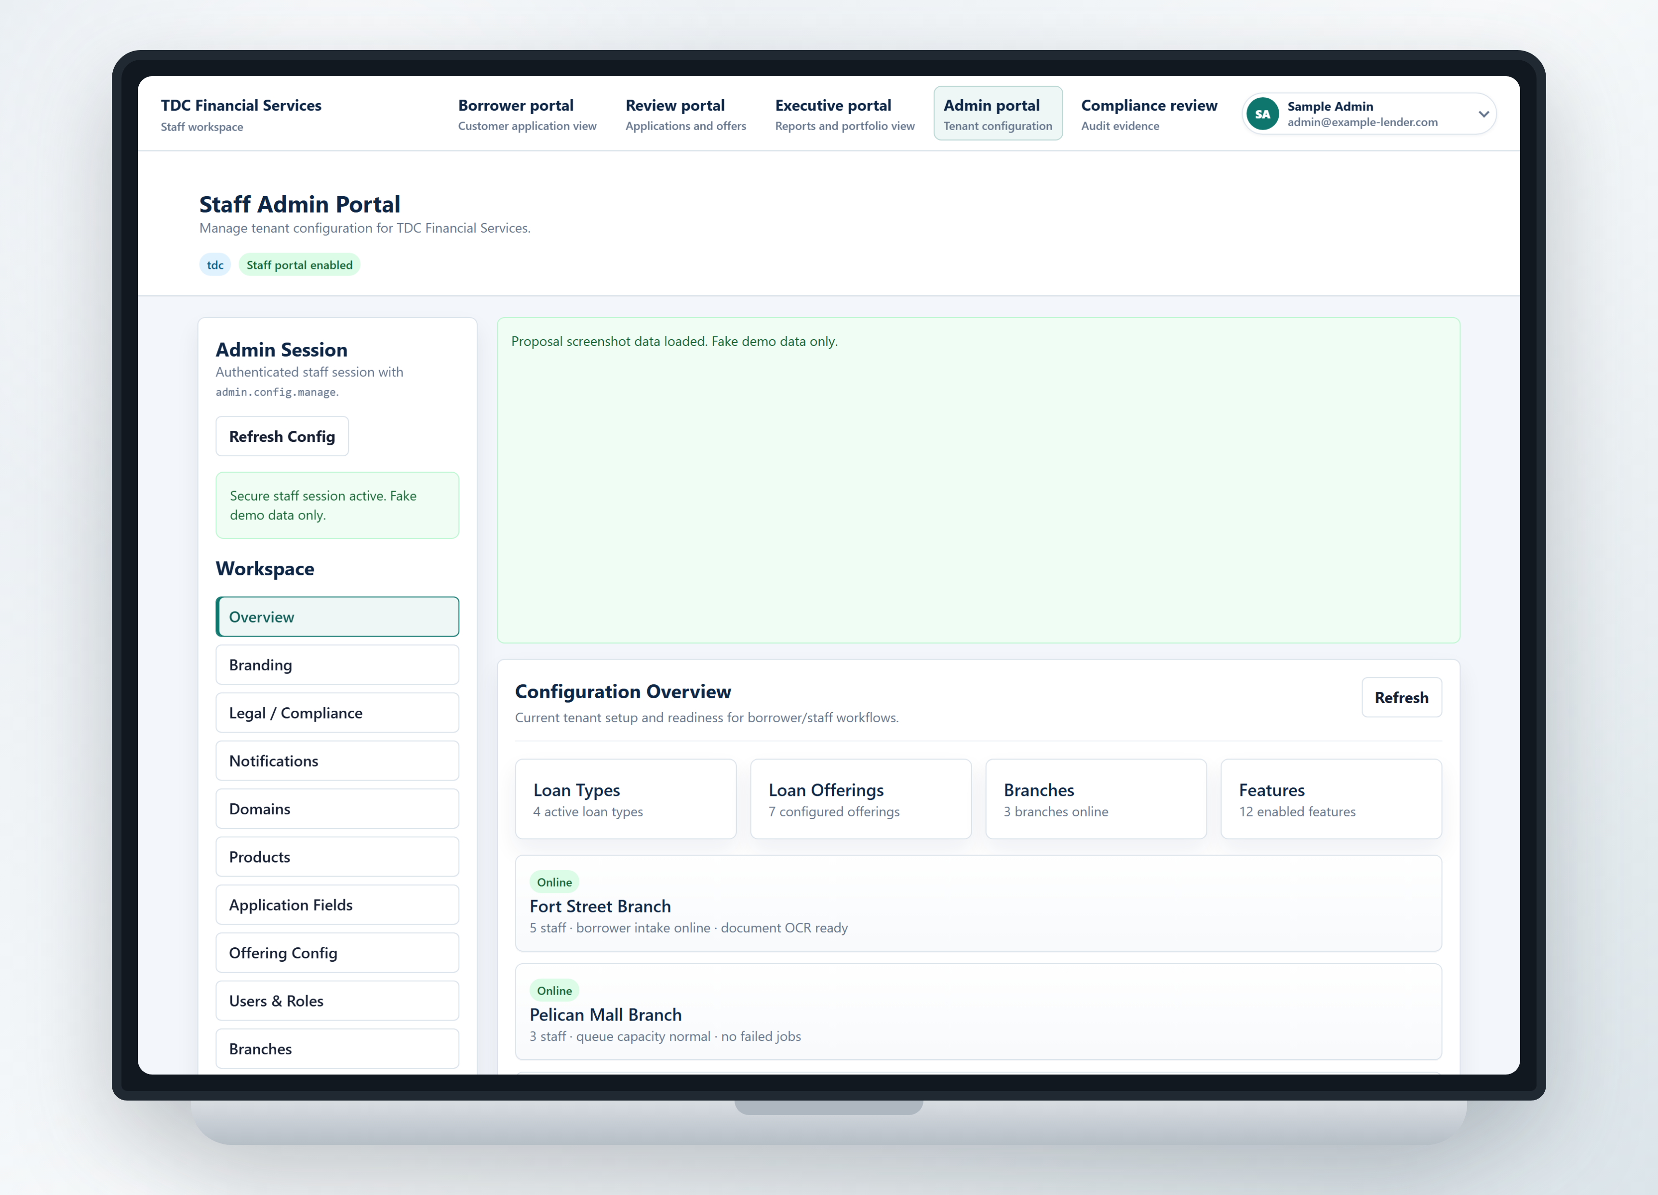Click the '12 enabled features' text
The width and height of the screenshot is (1658, 1195).
tap(1297, 811)
